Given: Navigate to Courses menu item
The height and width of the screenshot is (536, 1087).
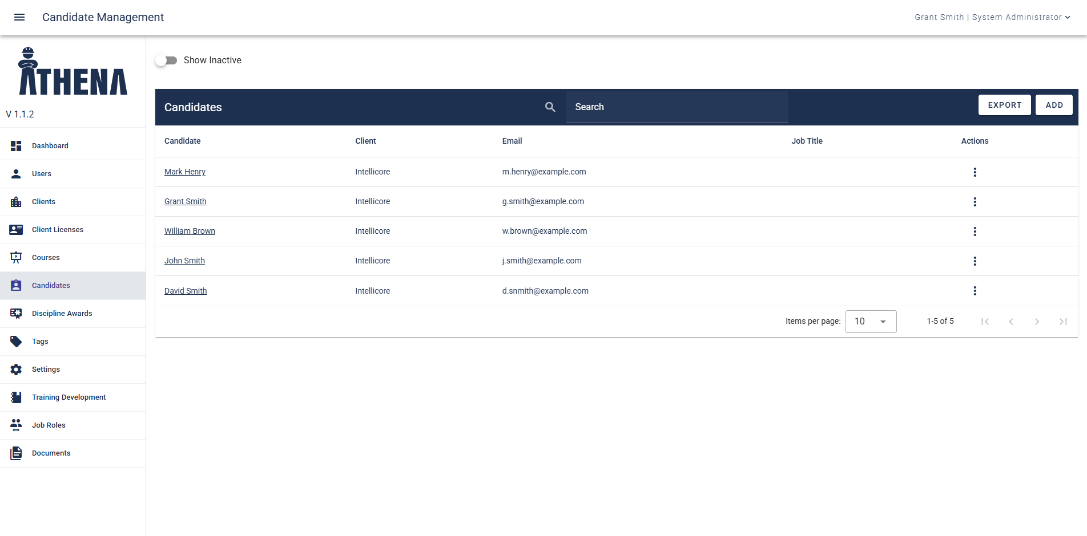Looking at the screenshot, I should [x=73, y=258].
